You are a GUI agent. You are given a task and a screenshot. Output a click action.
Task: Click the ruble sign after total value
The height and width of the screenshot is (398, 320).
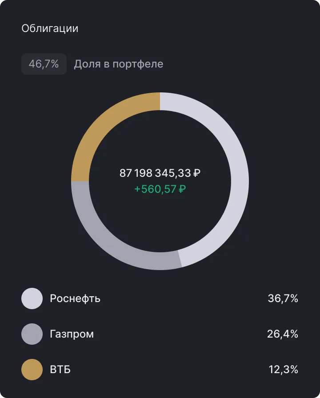[197, 173]
